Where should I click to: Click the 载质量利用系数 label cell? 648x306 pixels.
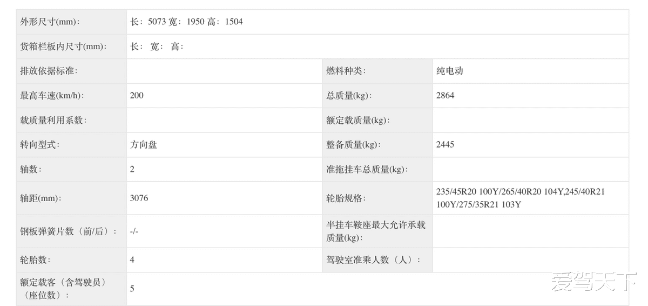[x=53, y=120]
